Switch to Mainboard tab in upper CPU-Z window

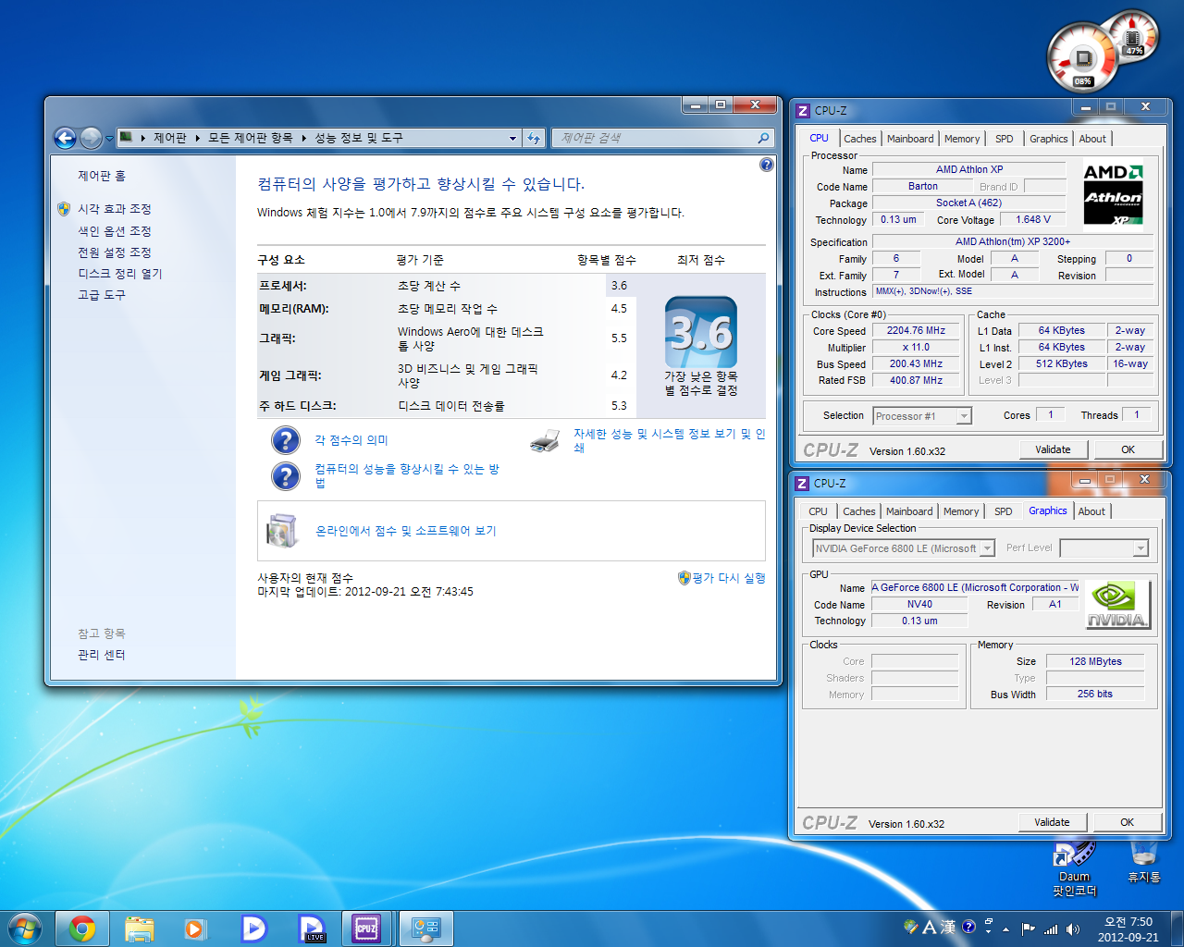910,139
